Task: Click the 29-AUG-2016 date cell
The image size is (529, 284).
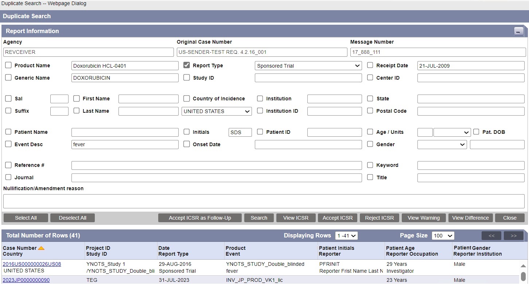Action: point(175,264)
